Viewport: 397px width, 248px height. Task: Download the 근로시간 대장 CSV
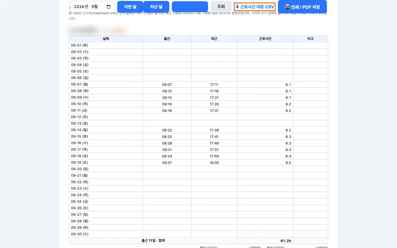pyautogui.click(x=255, y=7)
